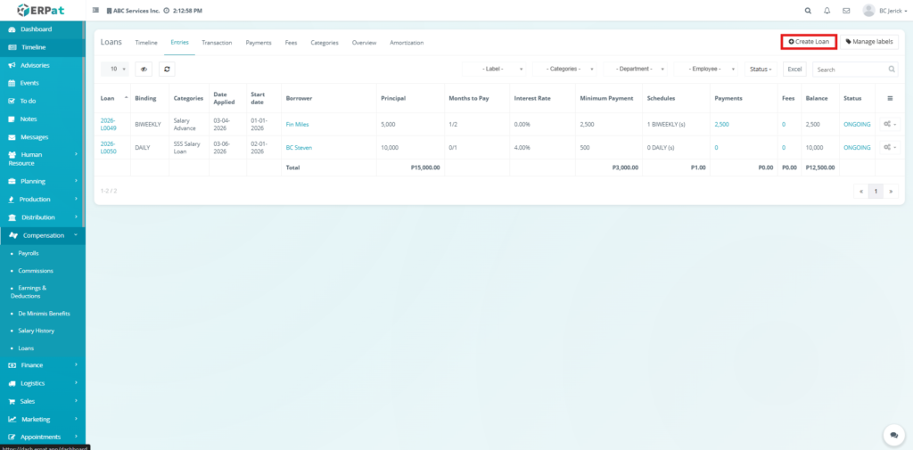Open the chat bubble icon at bottom right

(x=892, y=434)
